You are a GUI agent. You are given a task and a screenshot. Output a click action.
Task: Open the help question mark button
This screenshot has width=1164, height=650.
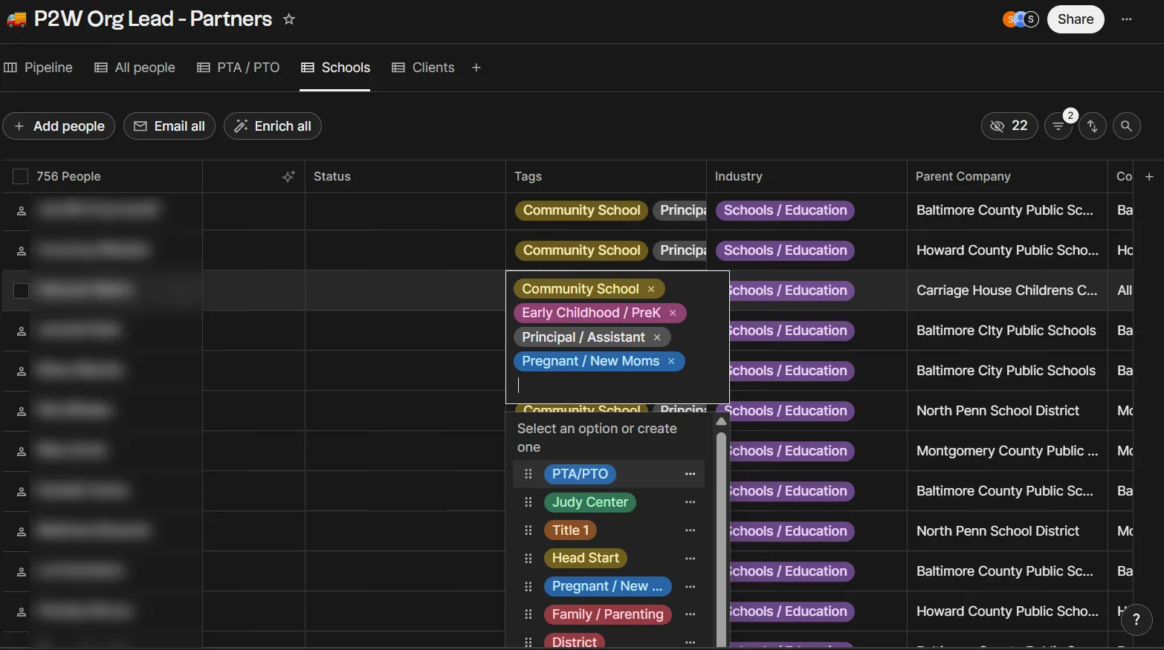pyautogui.click(x=1136, y=619)
